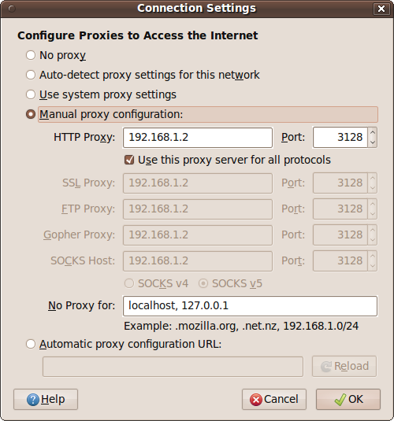
Task: Choose Use system proxy settings
Action: click(x=31, y=94)
